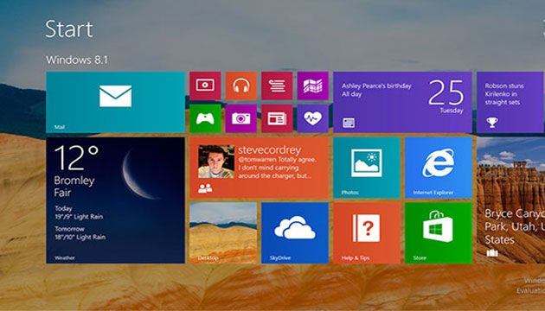Open the Health & Fitness heart tile
The height and width of the screenshot is (311, 545).
(313, 118)
